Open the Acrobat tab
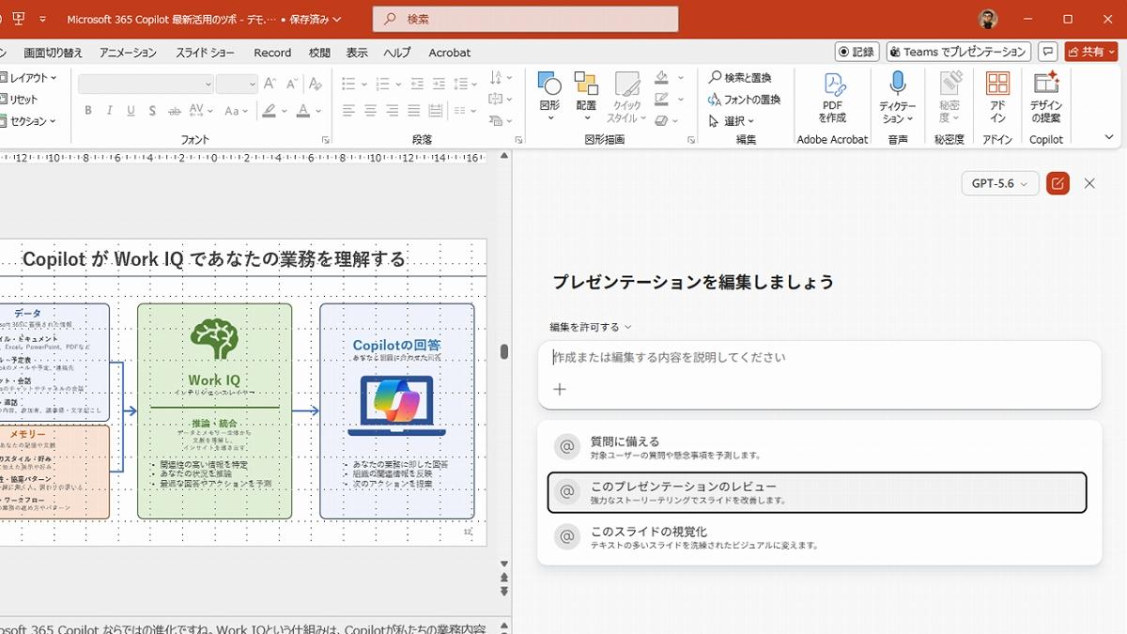Screen dimensions: 1127x634 click(x=450, y=53)
